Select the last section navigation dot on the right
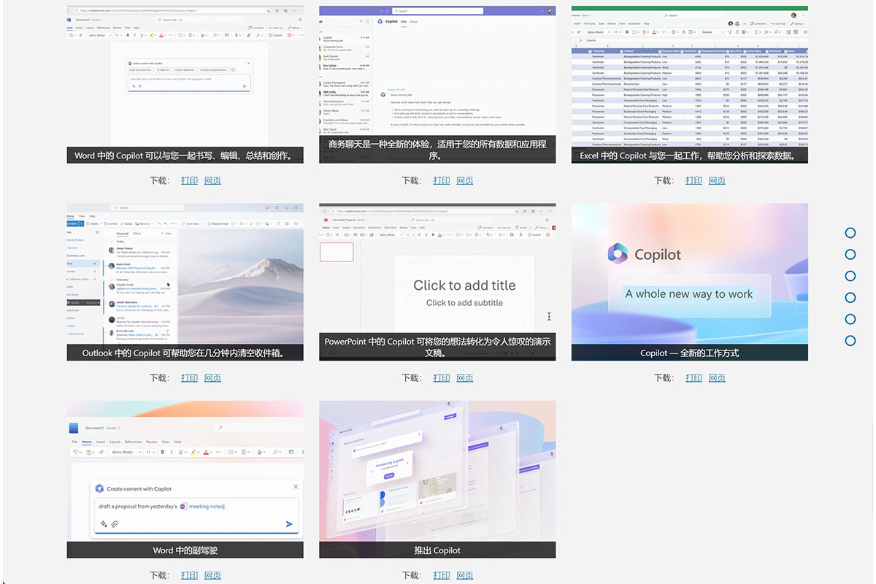This screenshot has height=584, width=876. [850, 341]
